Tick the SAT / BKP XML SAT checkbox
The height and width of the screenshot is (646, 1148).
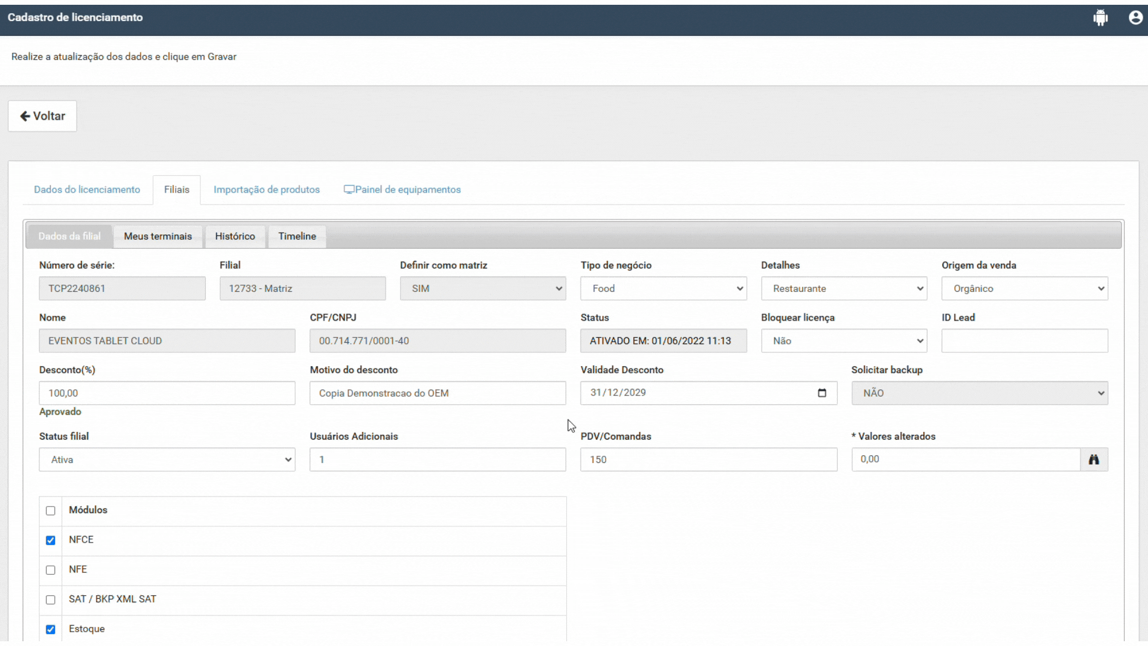(51, 600)
